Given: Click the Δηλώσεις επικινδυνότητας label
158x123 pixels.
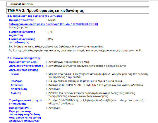Looking at the screenshot, I should tap(26, 66).
